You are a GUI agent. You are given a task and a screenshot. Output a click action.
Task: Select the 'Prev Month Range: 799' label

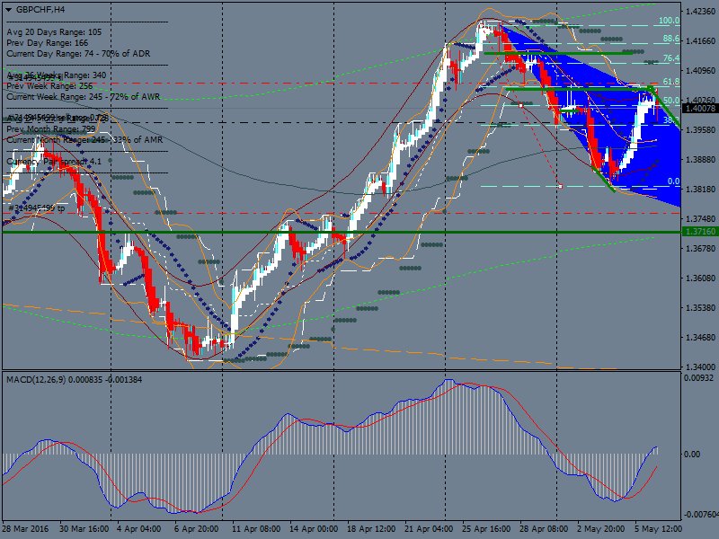(x=51, y=129)
